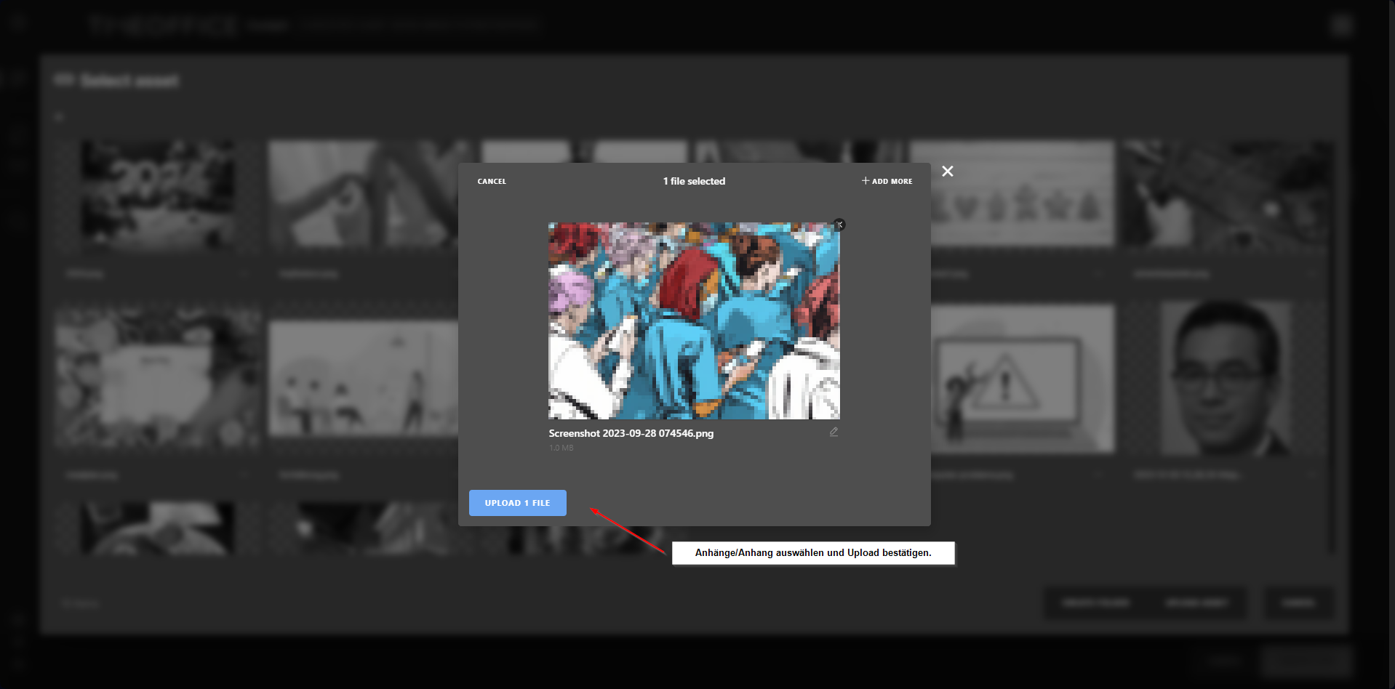
Task: Close the upload dialog with the X icon
Action: [x=948, y=172]
